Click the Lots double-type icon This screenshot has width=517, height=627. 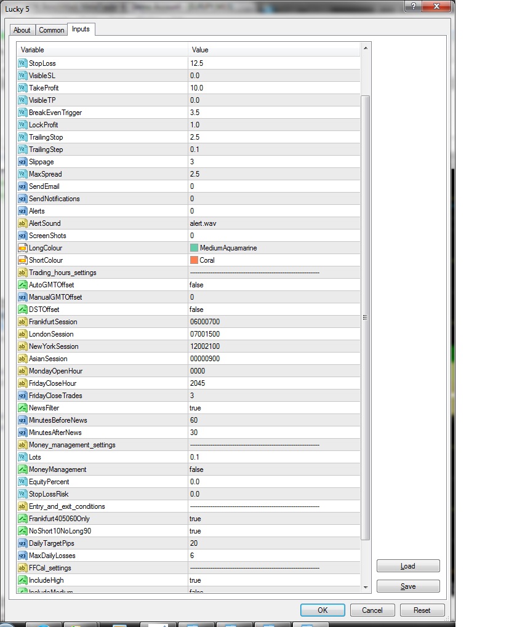(22, 457)
